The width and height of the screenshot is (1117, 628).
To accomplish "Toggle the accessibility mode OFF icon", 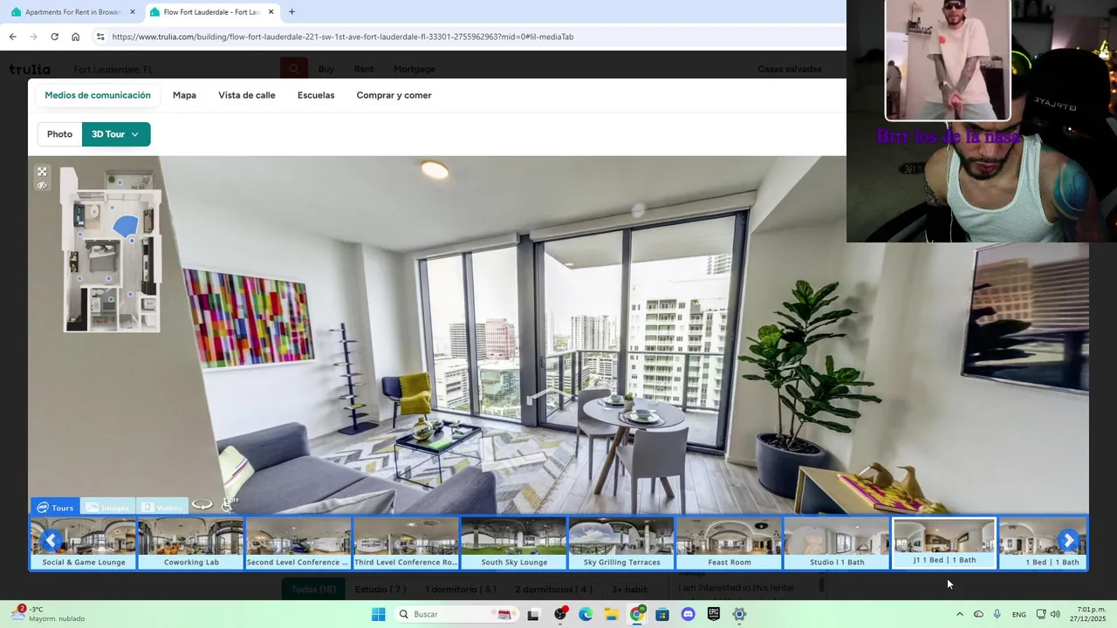I will 230,504.
